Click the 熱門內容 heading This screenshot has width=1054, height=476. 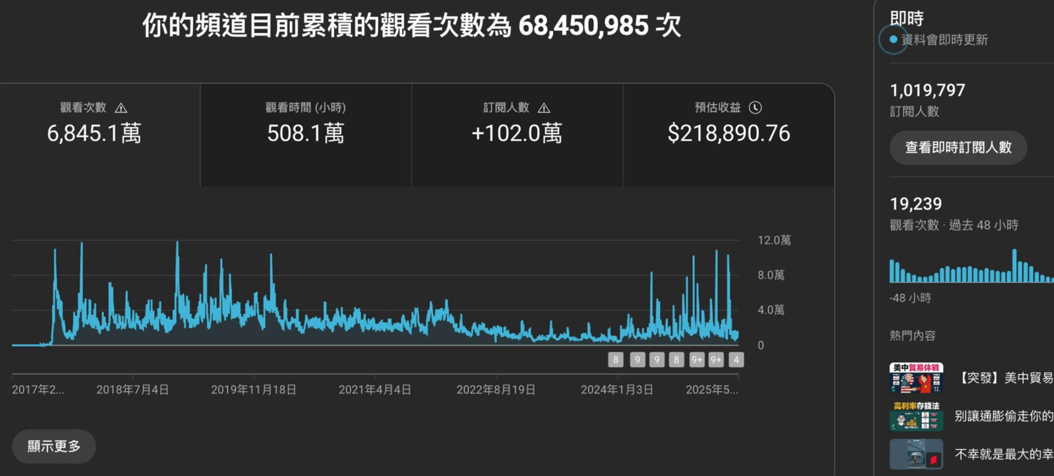click(913, 336)
